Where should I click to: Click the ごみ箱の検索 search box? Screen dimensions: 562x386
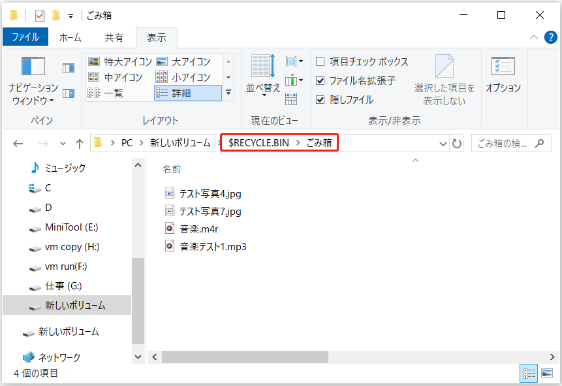tap(511, 144)
